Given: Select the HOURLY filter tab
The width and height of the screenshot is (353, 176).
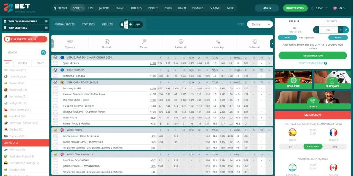Looking at the screenshot, I should pyautogui.click(x=23, y=63).
